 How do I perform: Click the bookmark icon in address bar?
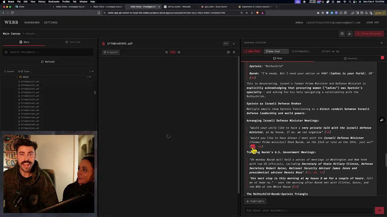[x=99, y=13]
